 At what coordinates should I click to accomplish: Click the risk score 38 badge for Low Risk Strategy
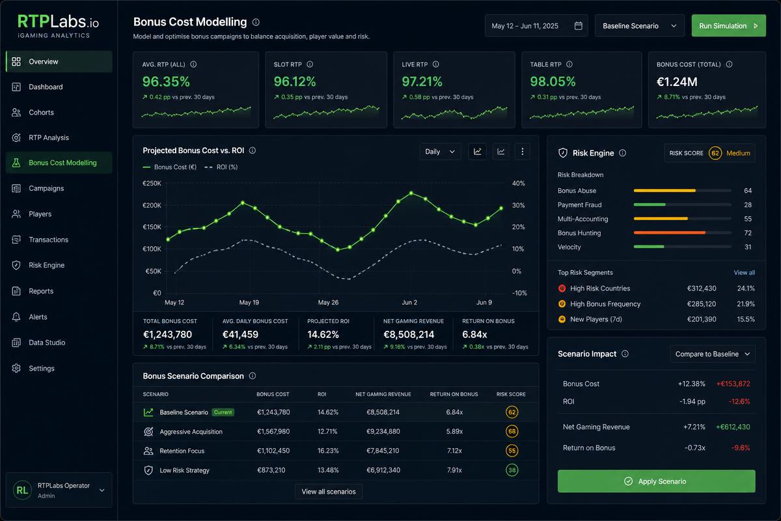tap(512, 470)
